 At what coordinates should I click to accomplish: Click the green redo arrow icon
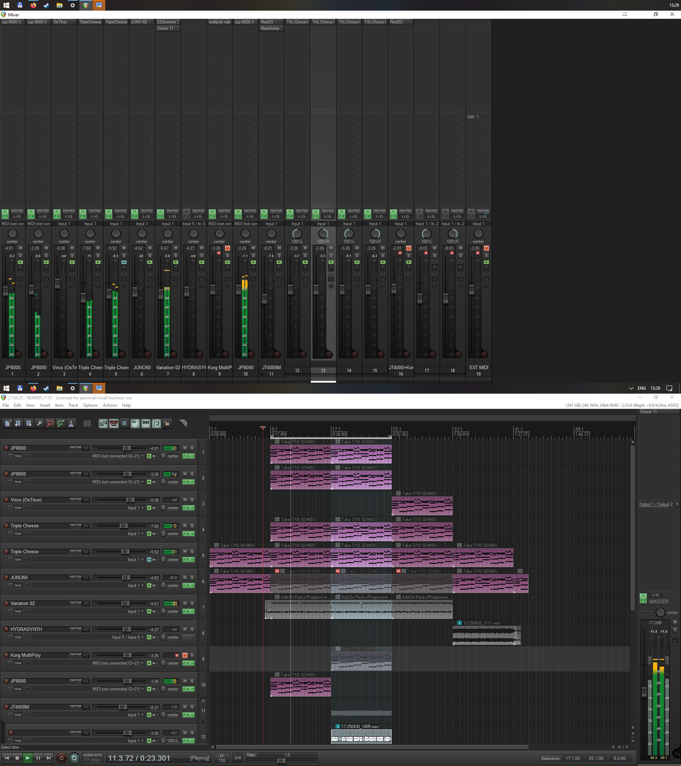tap(60, 423)
